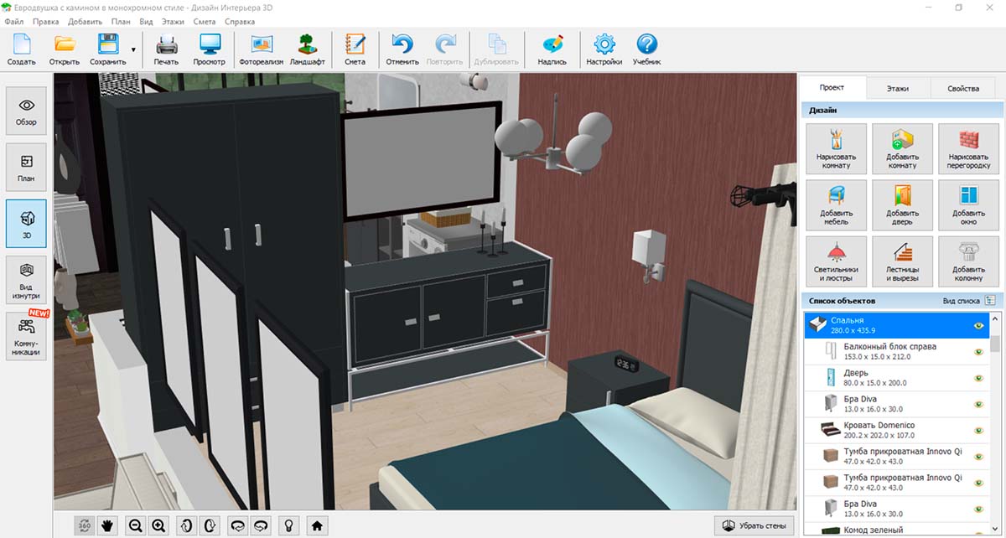Open the Фотореализм render tool
Screen dimensions: 1006x538
262,49
